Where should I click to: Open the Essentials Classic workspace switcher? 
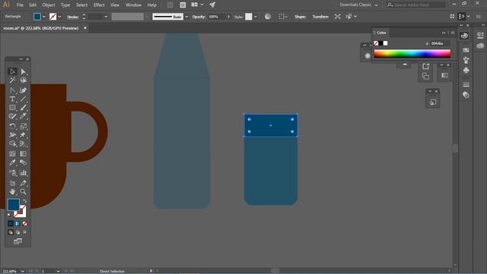point(358,5)
